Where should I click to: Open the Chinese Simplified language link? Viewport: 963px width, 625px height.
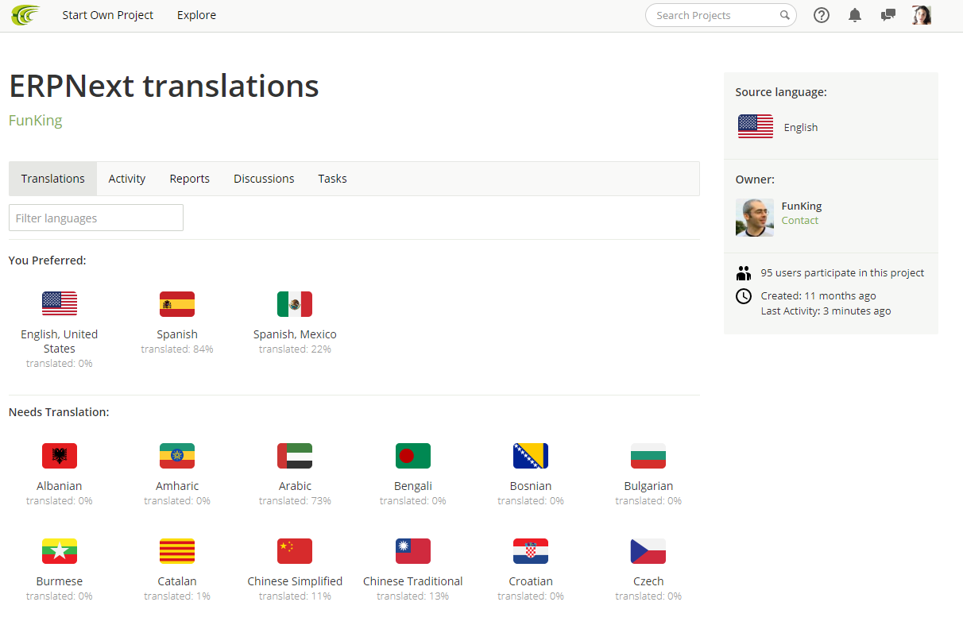(x=295, y=581)
